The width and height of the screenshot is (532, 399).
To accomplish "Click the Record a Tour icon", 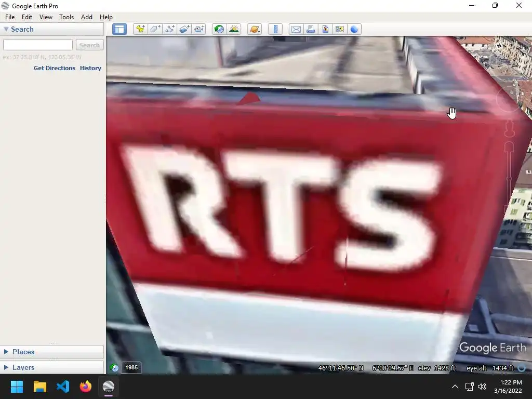I will tap(199, 29).
